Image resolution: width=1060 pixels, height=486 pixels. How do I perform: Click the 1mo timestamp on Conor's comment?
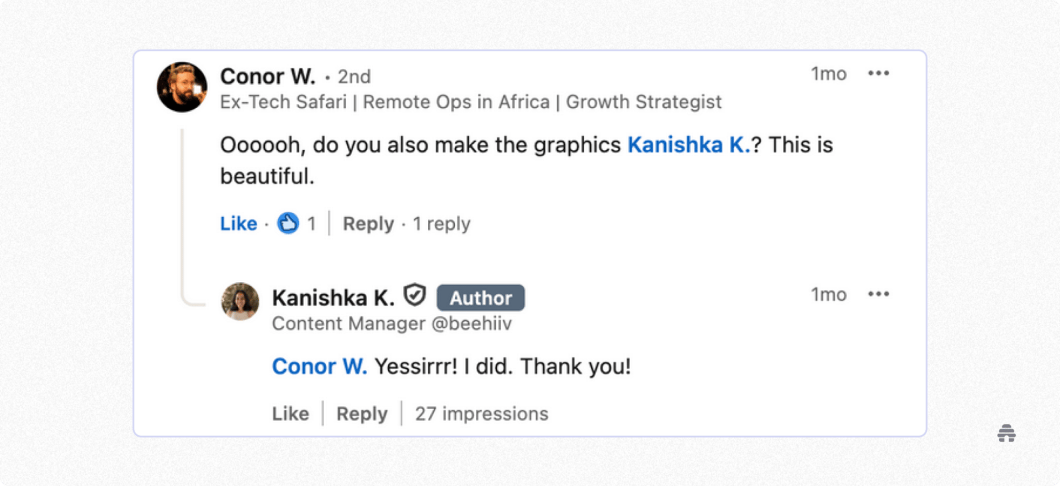click(828, 73)
